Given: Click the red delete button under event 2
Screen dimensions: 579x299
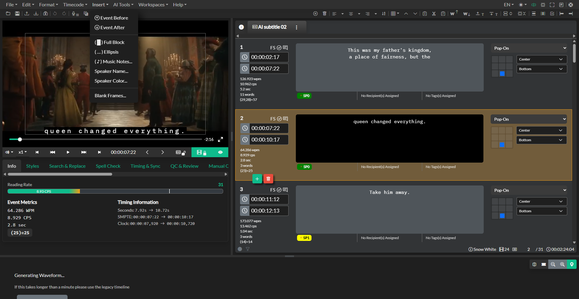Looking at the screenshot, I should coord(268,179).
